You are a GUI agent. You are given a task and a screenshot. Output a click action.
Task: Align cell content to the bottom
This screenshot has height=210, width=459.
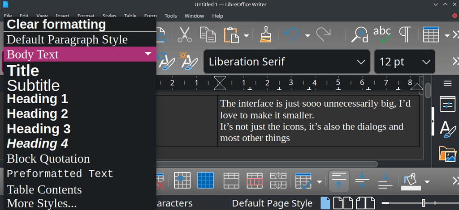pyautogui.click(x=385, y=181)
